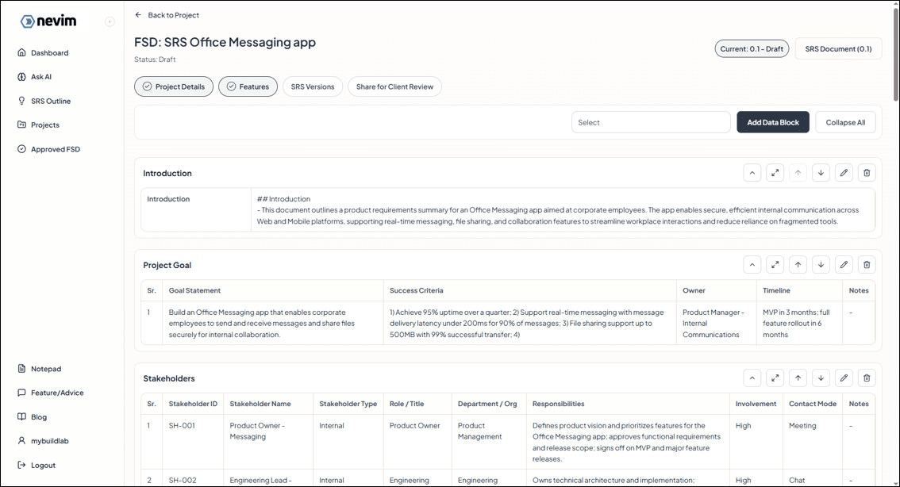Collapse the Stakeholders section chevron
The width and height of the screenshot is (900, 487).
pyautogui.click(x=752, y=378)
